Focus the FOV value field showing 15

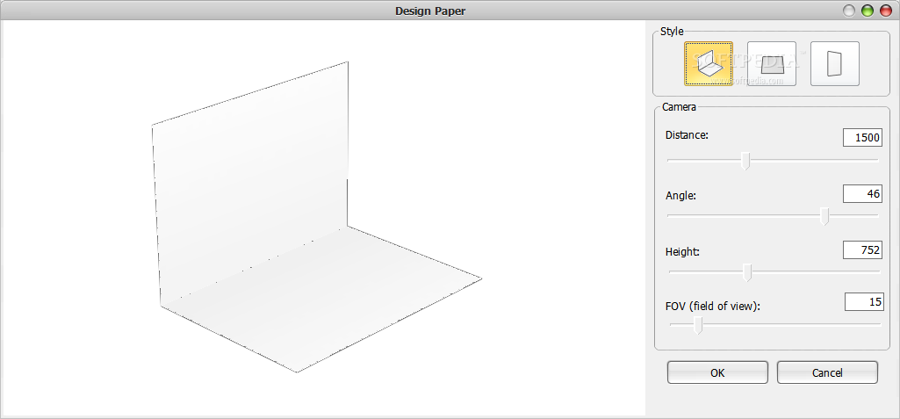point(864,302)
